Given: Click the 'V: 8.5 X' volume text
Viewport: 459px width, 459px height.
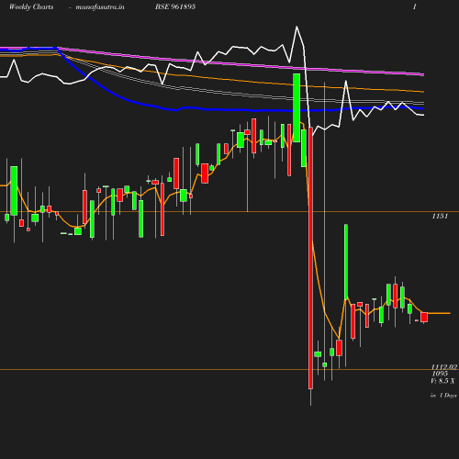Looking at the screenshot, I should point(442,381).
